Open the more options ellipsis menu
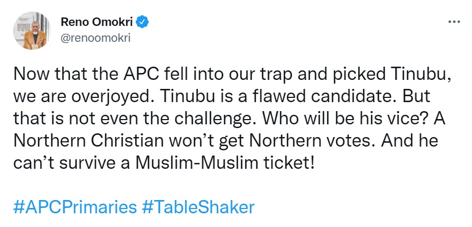This screenshot has height=227, width=472. click(454, 23)
